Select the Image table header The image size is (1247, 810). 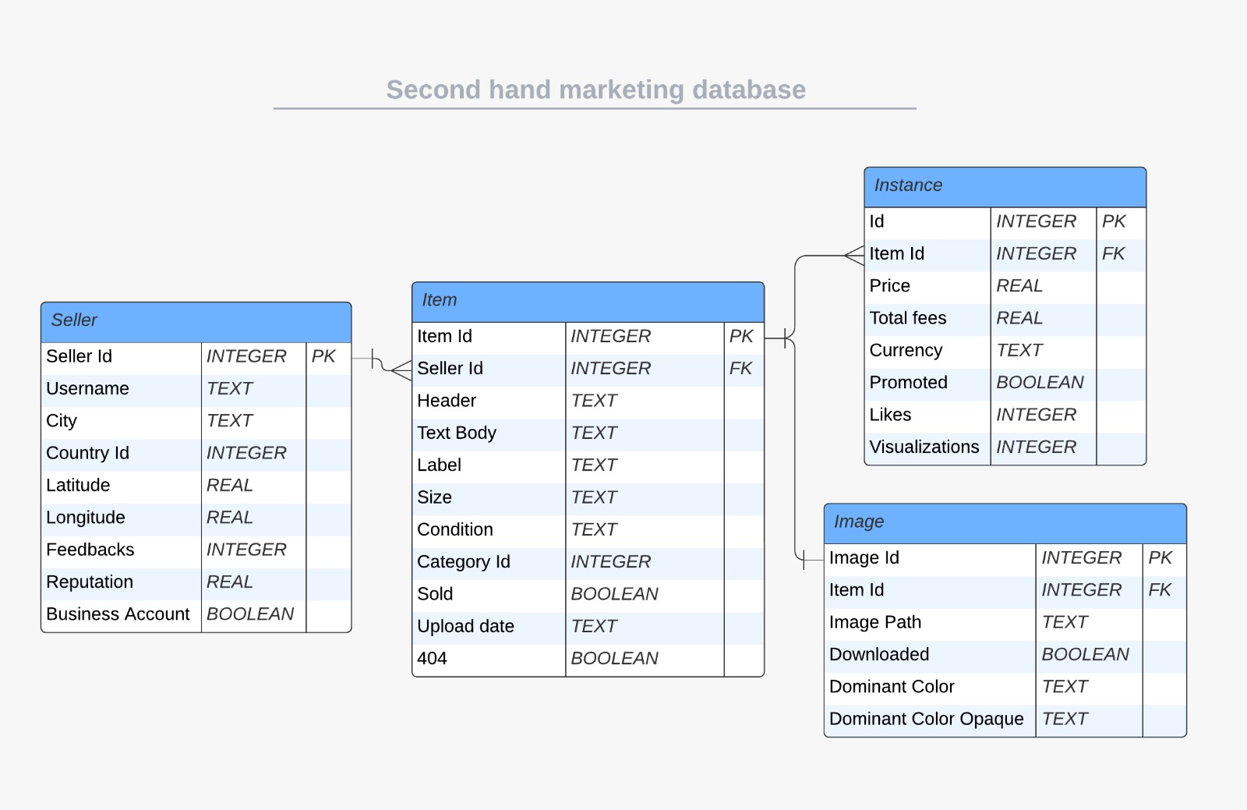pyautogui.click(x=1005, y=523)
